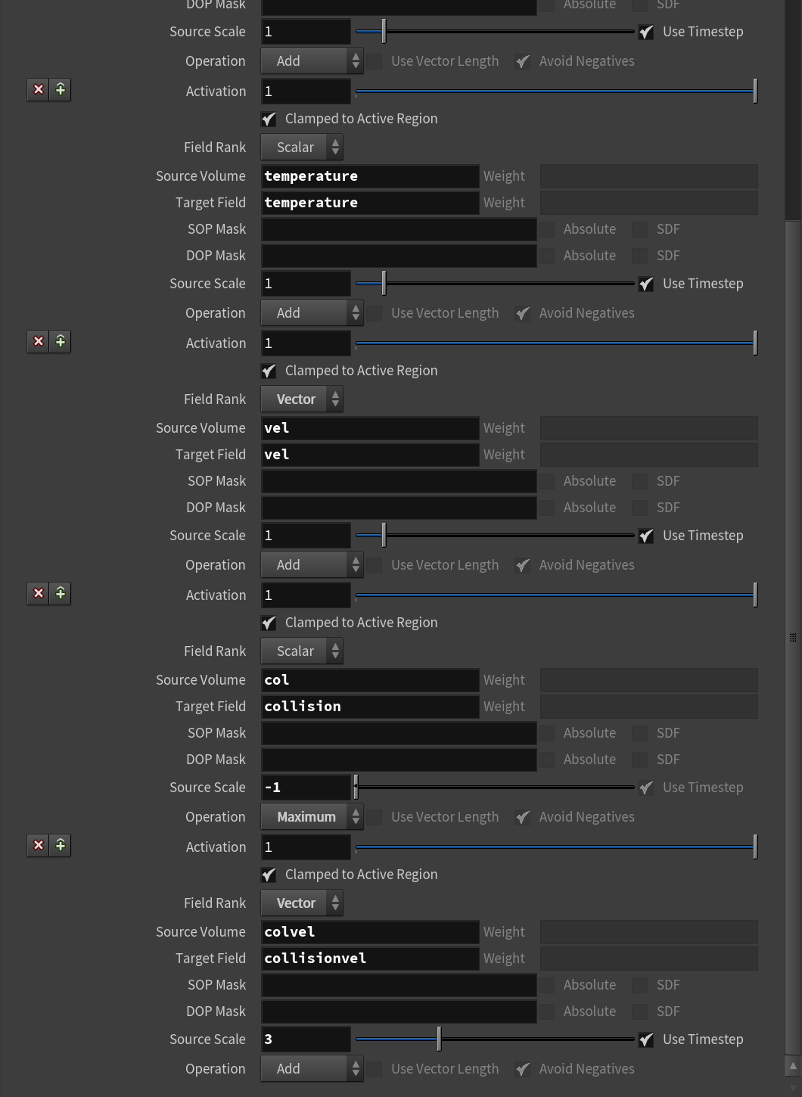This screenshot has height=1097, width=802.
Task: Click the DOP Mask field in the vel block
Action: coord(399,508)
